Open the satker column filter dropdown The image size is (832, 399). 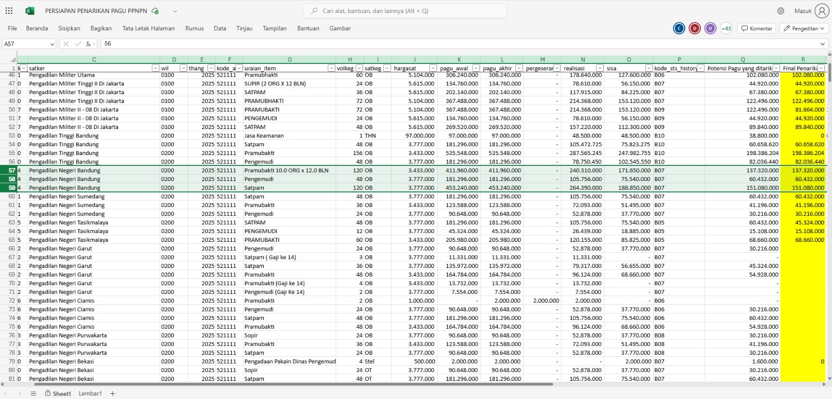(x=155, y=68)
